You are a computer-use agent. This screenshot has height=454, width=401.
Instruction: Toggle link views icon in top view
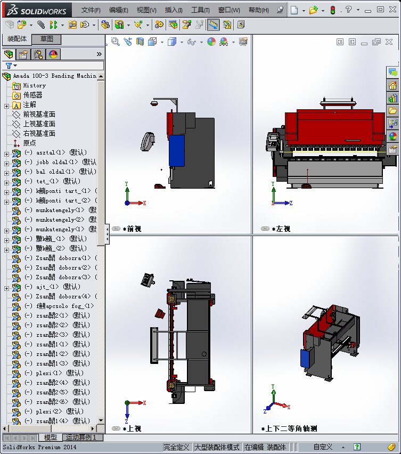coord(116,428)
